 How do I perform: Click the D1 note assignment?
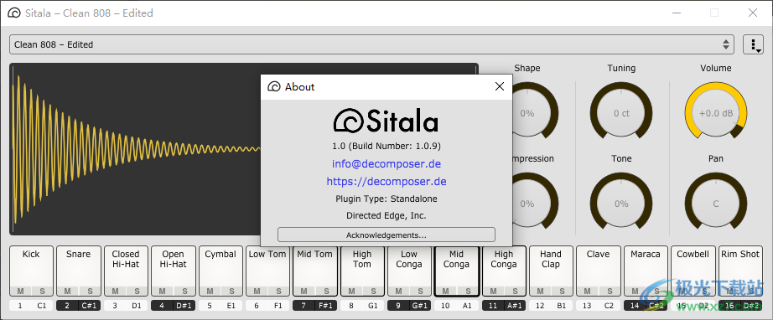tap(137, 306)
